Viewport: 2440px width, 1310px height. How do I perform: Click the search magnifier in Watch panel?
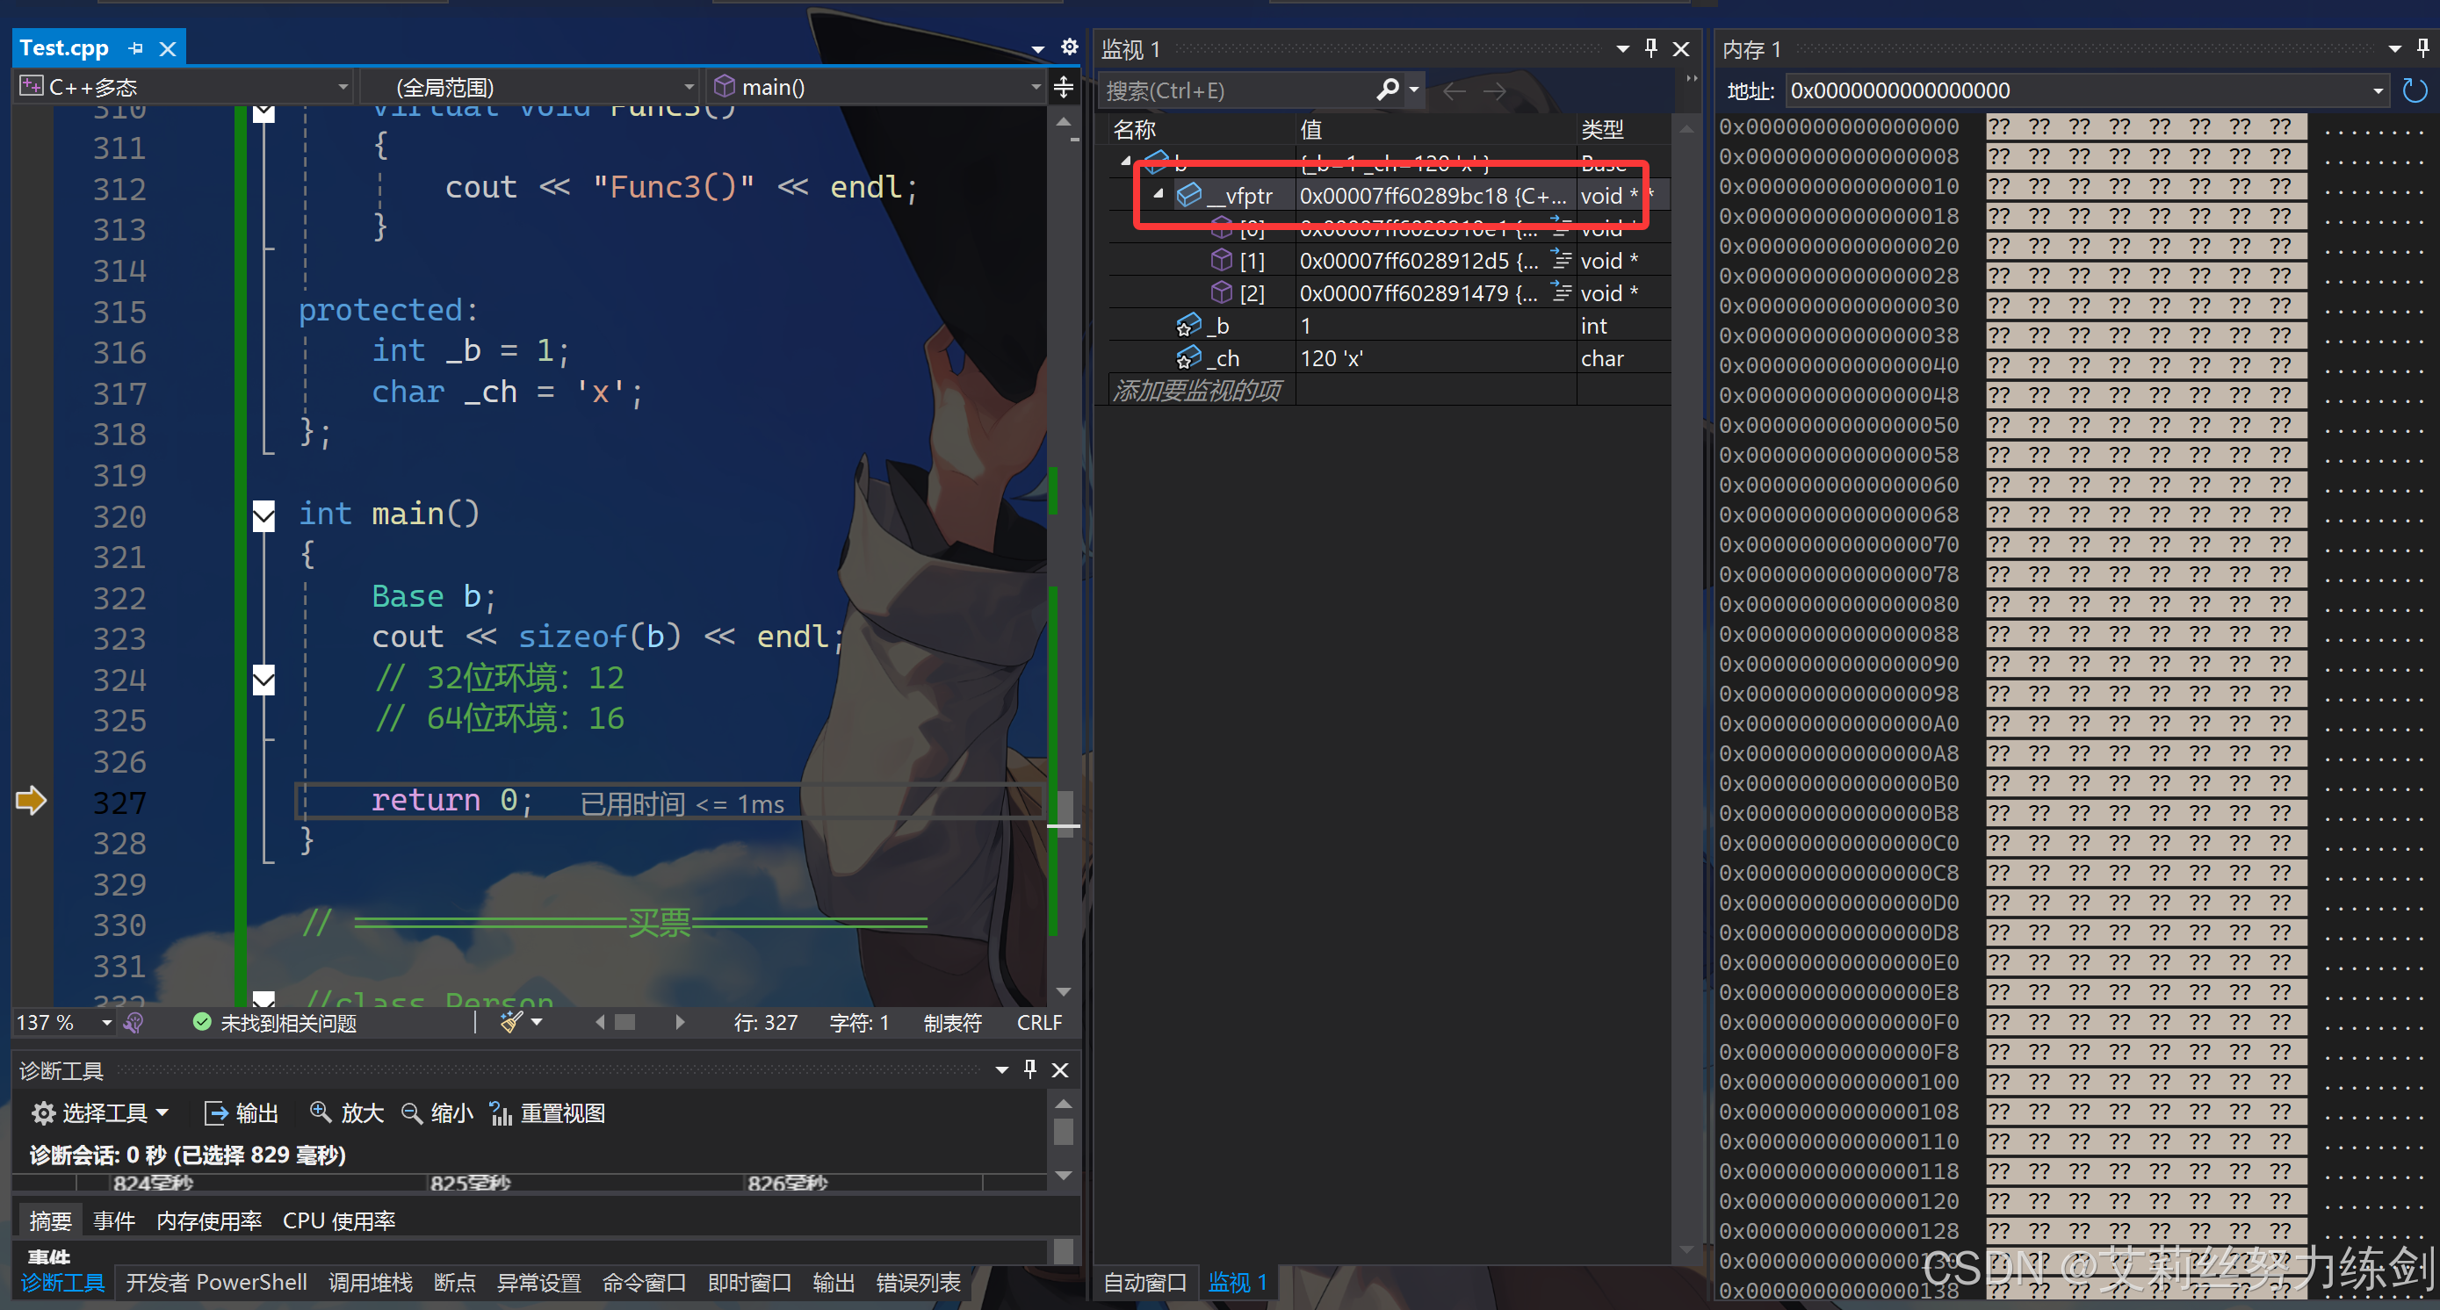pyautogui.click(x=1388, y=90)
